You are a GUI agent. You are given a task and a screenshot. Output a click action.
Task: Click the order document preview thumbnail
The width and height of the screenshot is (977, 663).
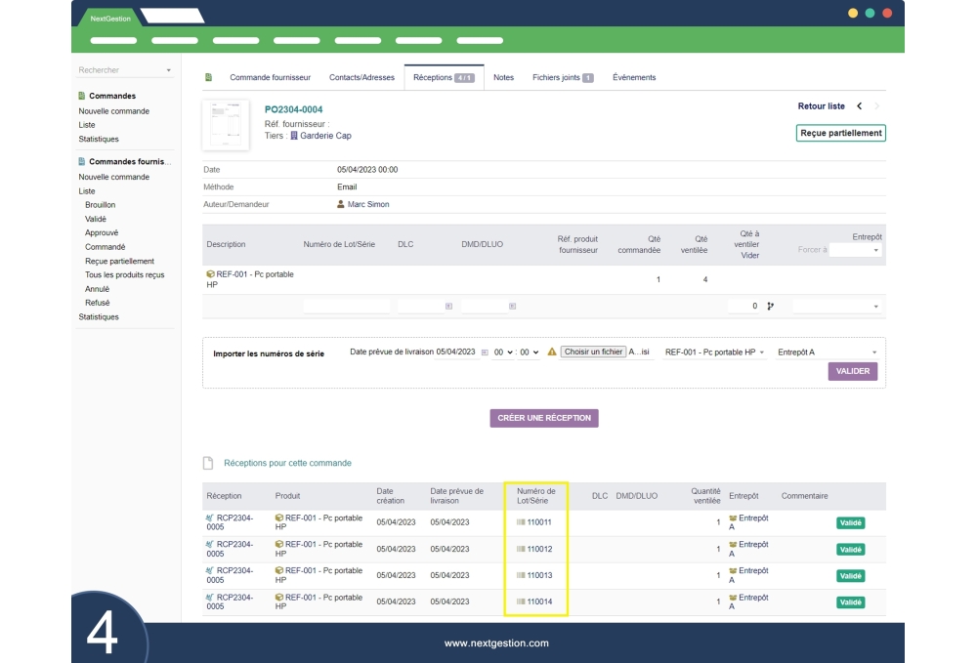pos(226,125)
